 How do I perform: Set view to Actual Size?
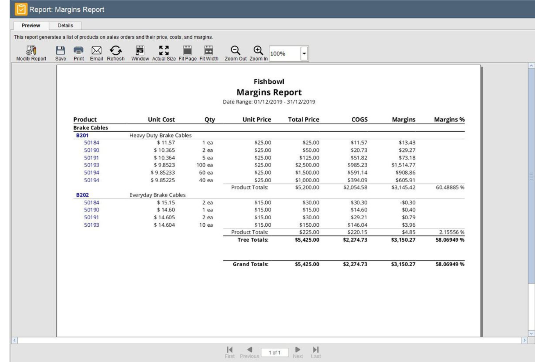[164, 53]
